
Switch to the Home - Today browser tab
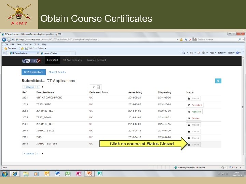pyautogui.click(x=57, y=53)
